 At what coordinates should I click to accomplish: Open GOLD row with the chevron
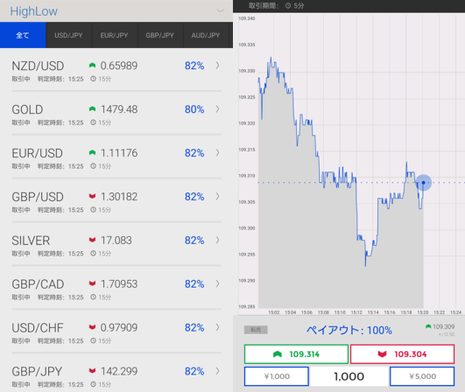coord(218,109)
